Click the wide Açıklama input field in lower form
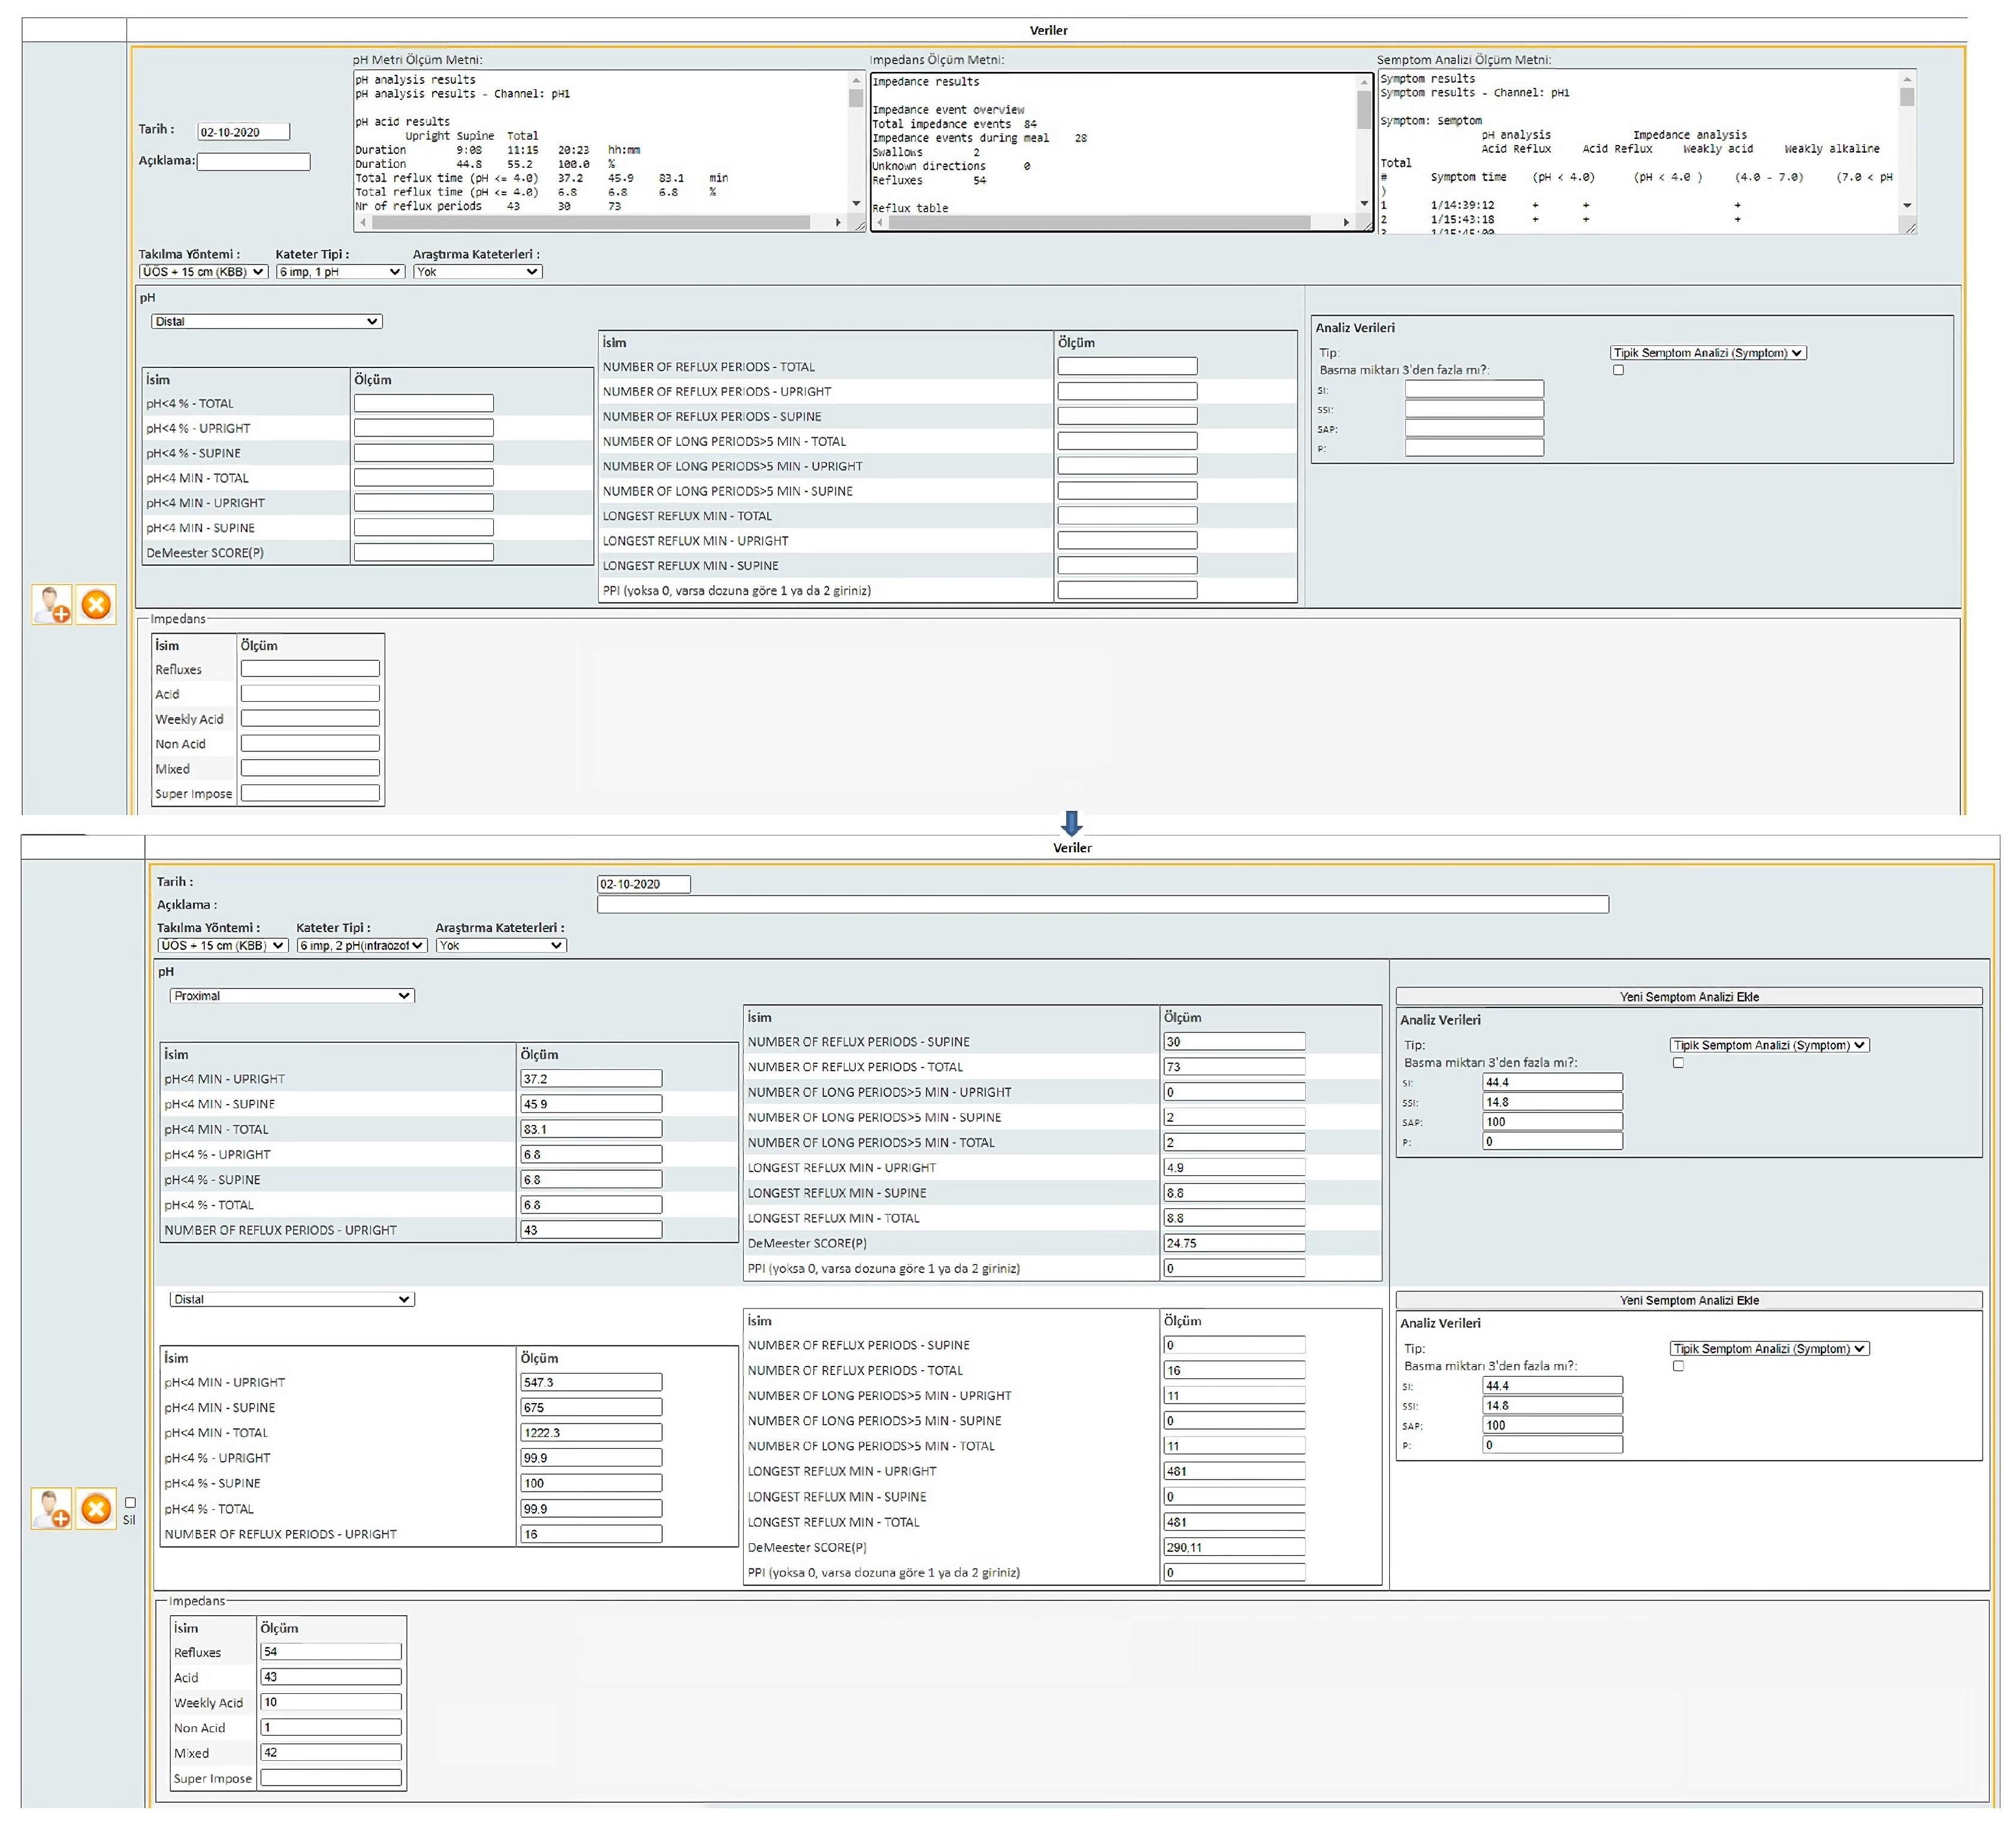The image size is (2016, 1828). (x=1102, y=905)
